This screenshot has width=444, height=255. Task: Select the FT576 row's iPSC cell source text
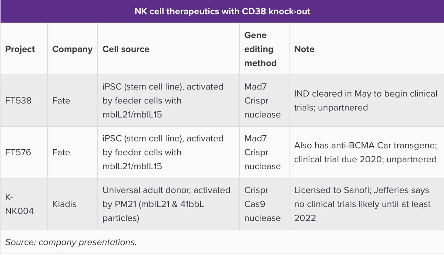[163, 152]
